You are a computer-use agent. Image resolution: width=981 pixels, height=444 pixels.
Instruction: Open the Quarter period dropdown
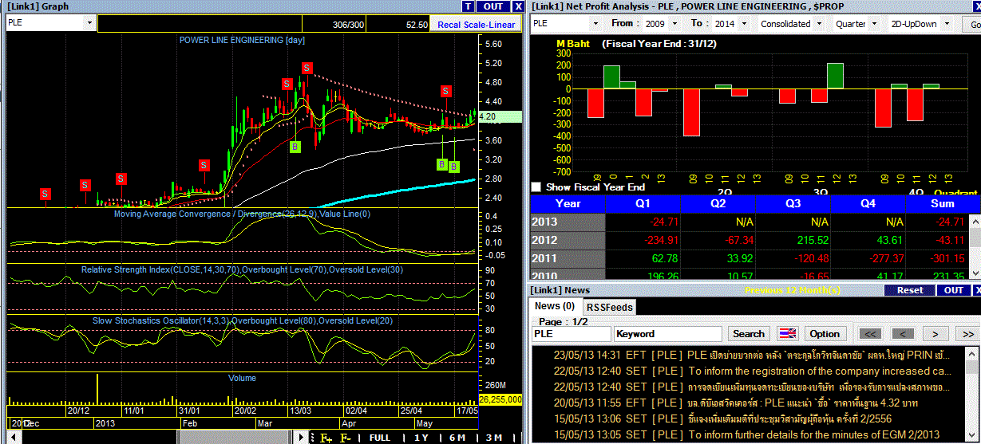[x=874, y=23]
